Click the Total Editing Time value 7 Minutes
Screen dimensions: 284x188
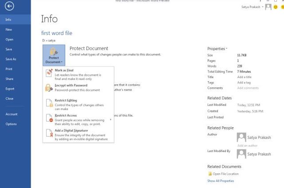pyautogui.click(x=244, y=71)
